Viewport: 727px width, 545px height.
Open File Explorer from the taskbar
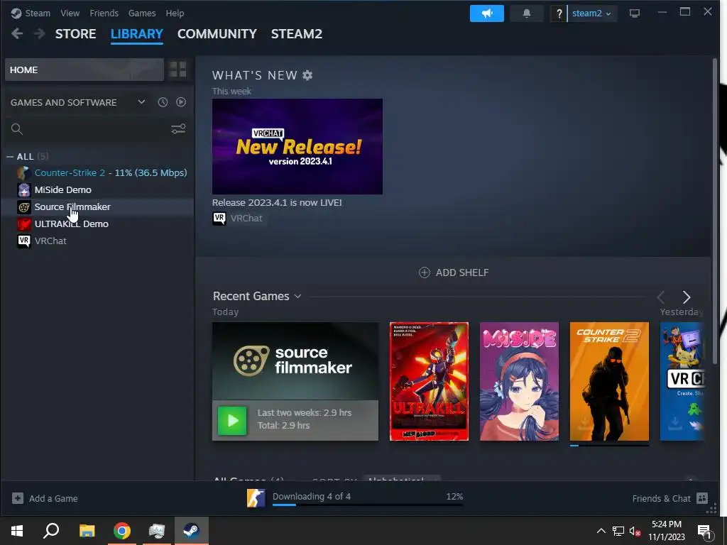tap(87, 531)
